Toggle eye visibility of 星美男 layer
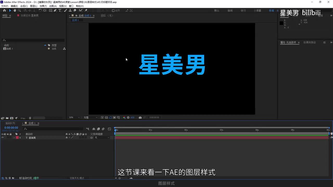This screenshot has height=187, width=333. coord(3,138)
